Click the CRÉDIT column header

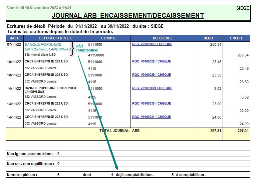point(236,38)
